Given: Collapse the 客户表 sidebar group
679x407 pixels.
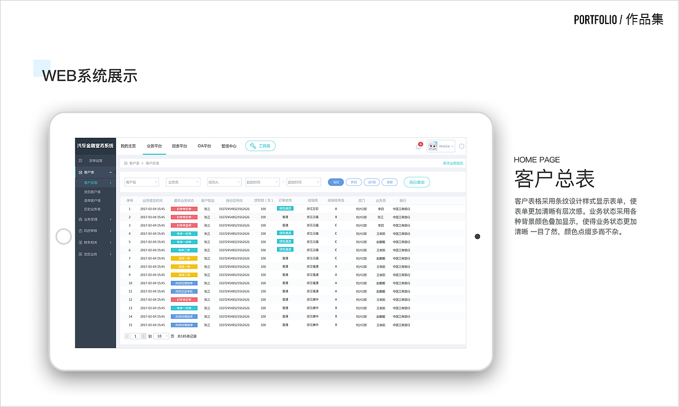Looking at the screenshot, I should coord(111,172).
